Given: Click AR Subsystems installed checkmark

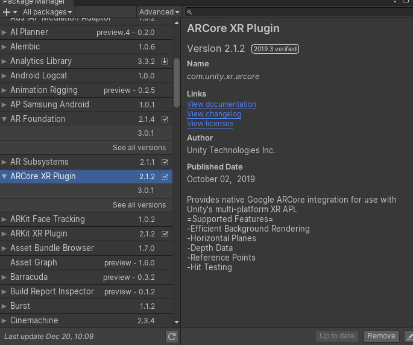Looking at the screenshot, I should click(165, 162).
